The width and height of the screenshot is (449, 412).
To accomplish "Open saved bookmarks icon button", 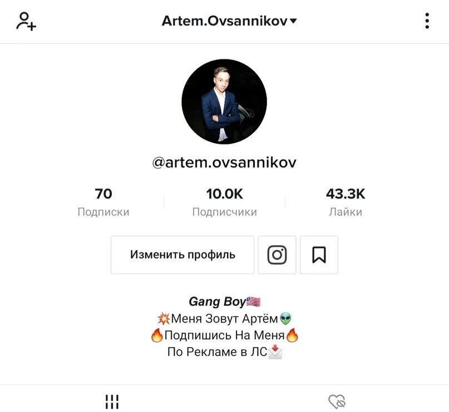I will (x=319, y=255).
